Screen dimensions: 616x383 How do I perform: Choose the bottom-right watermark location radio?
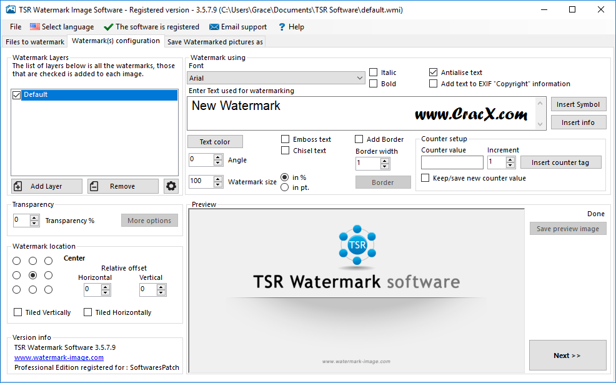point(48,289)
